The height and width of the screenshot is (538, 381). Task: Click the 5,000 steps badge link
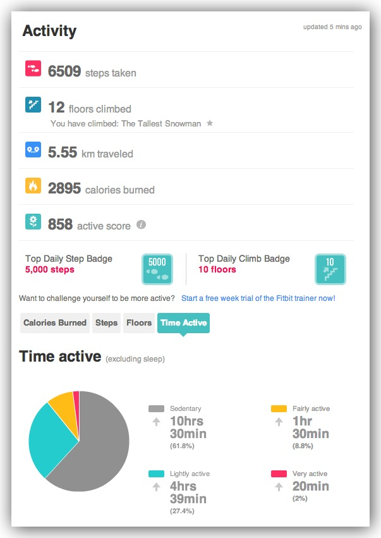click(x=50, y=269)
